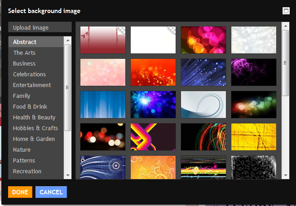Pick the Family category
Image resolution: width=296 pixels, height=206 pixels.
click(x=36, y=96)
